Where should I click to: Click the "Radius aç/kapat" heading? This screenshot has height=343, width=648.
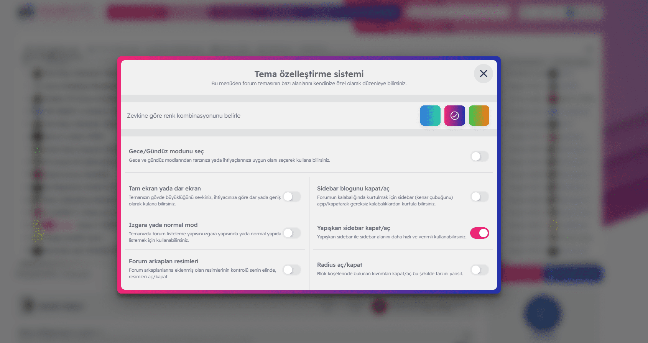(x=339, y=265)
